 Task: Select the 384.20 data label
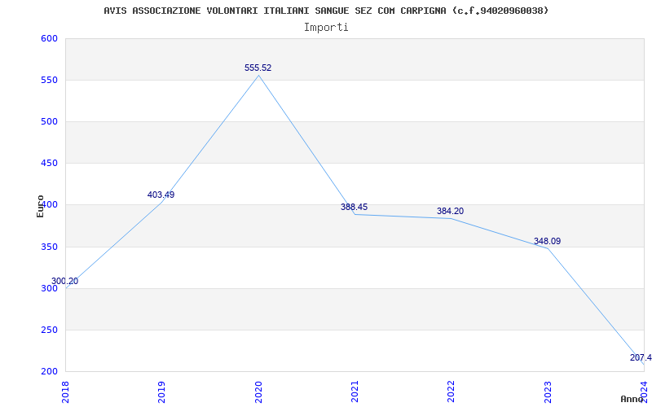[x=451, y=211]
